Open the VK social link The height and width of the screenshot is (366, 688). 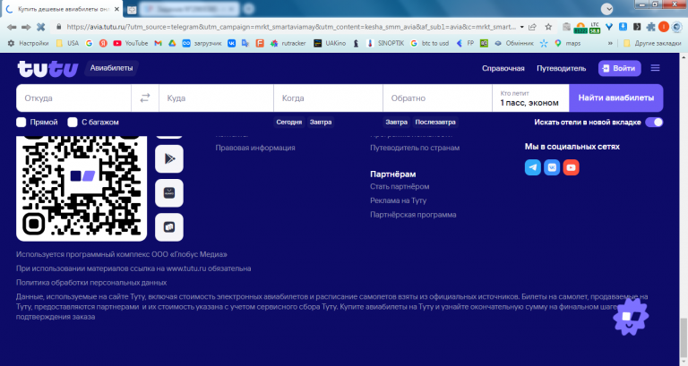[x=552, y=167]
